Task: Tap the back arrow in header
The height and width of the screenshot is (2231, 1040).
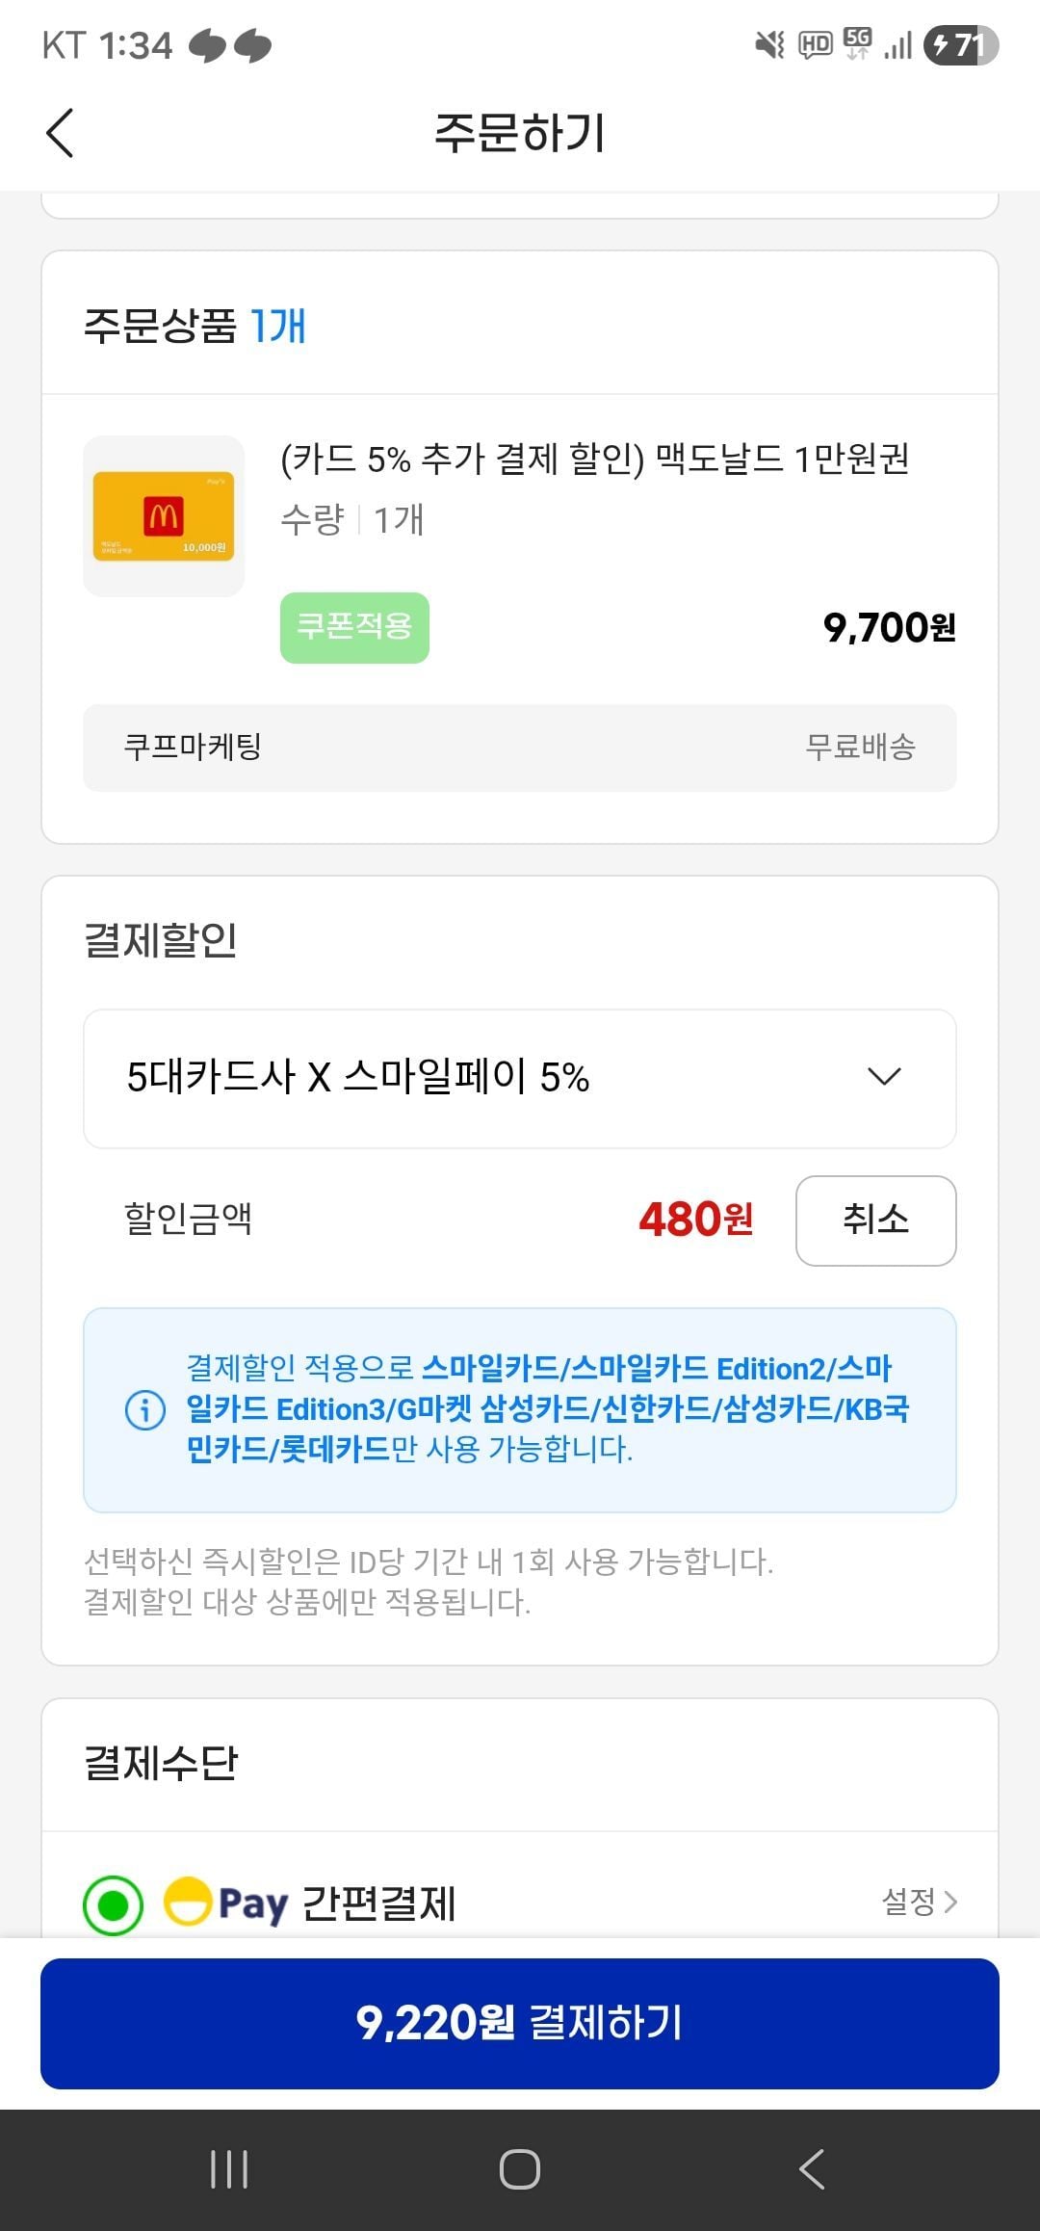Action: pyautogui.click(x=60, y=133)
